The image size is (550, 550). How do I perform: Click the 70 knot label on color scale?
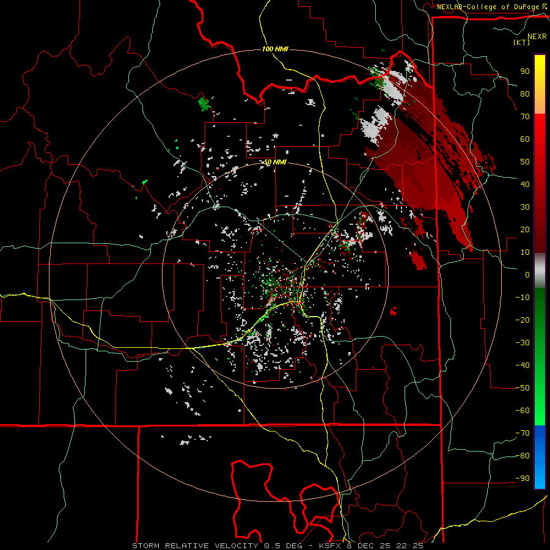[x=525, y=117]
